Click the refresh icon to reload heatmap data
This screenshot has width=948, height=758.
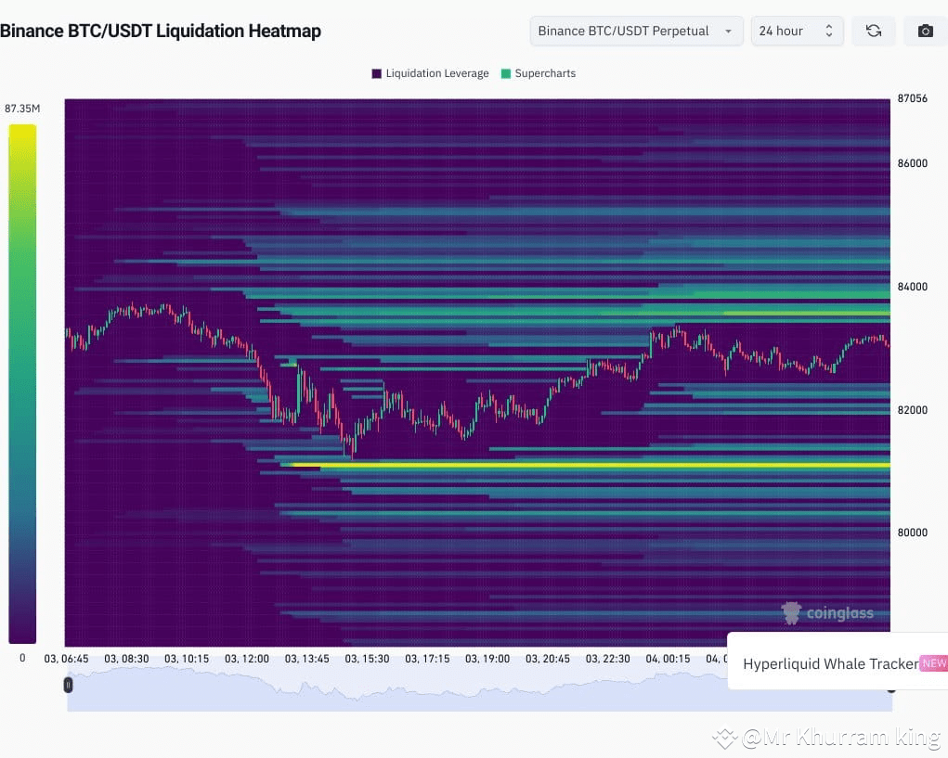[873, 31]
